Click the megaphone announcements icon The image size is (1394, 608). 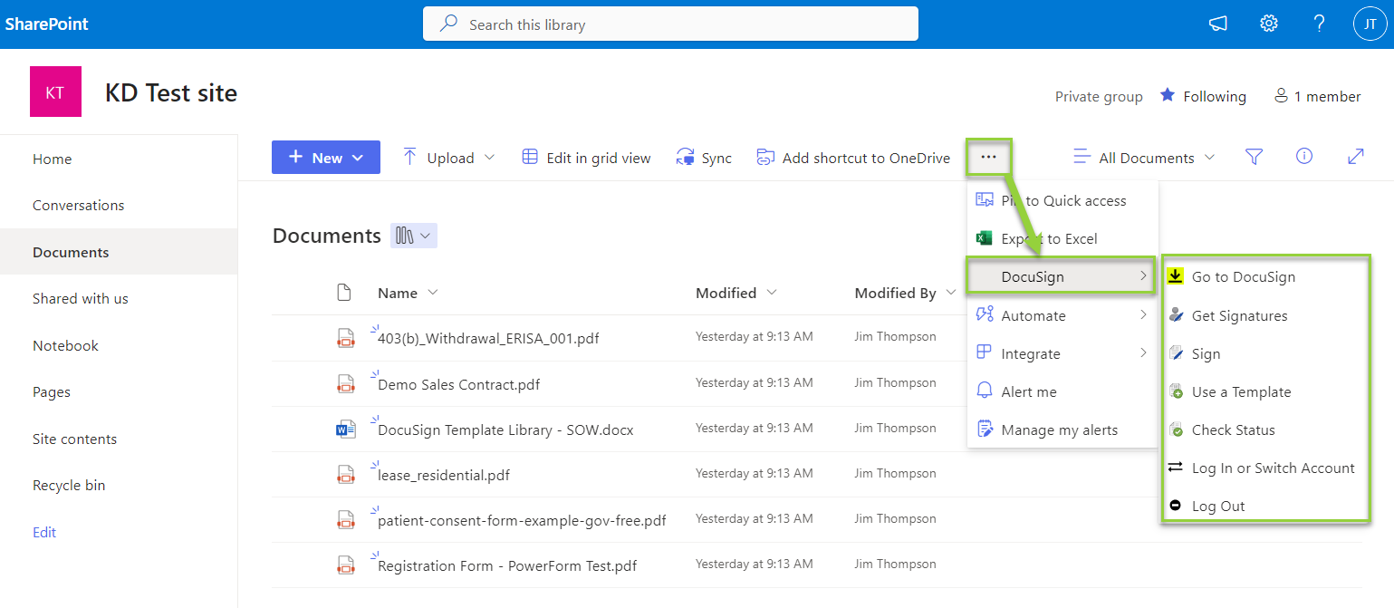[x=1217, y=24]
